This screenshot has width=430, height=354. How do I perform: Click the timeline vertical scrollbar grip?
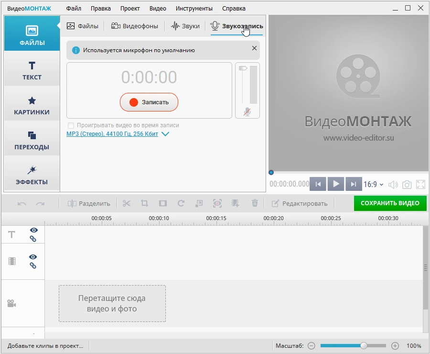pyautogui.click(x=426, y=267)
